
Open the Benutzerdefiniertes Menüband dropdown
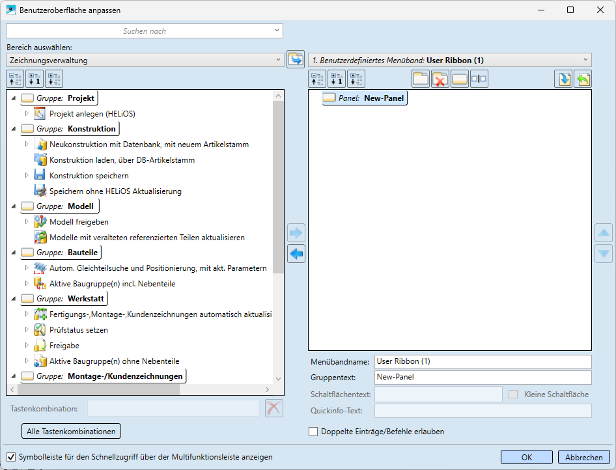tap(585, 60)
